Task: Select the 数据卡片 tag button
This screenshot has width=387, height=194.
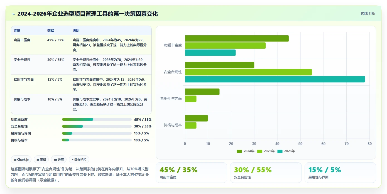Action: coord(79,159)
